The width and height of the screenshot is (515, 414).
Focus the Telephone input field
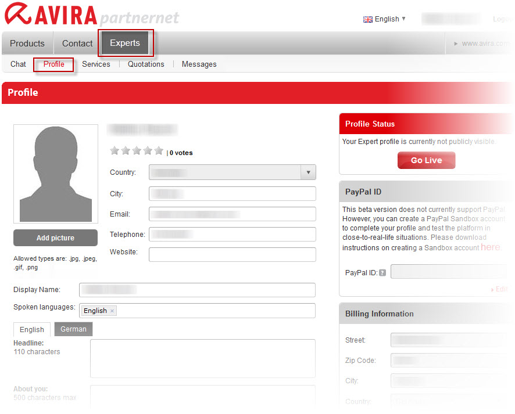tap(232, 234)
